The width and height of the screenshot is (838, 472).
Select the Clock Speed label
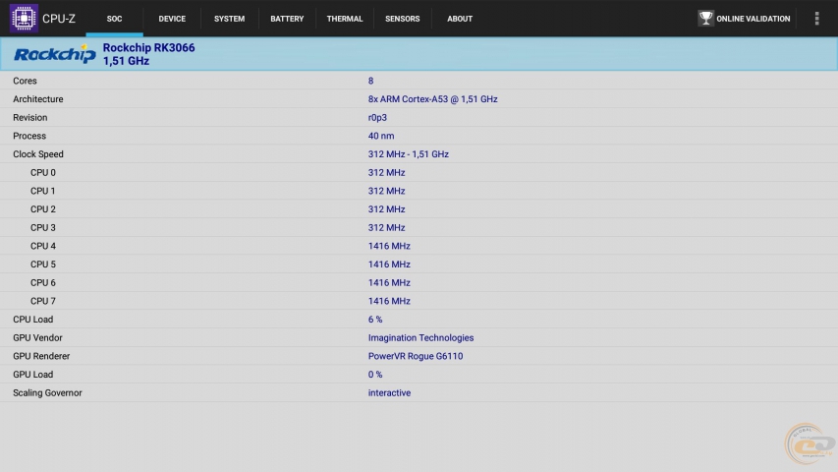coord(38,154)
